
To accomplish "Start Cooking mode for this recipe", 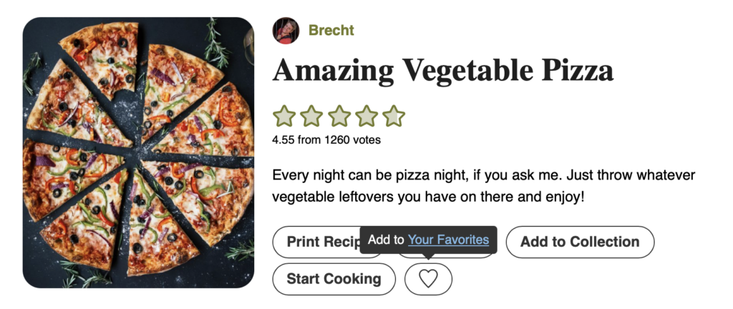I will point(334,279).
